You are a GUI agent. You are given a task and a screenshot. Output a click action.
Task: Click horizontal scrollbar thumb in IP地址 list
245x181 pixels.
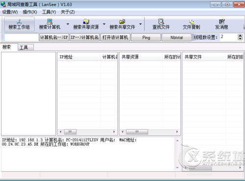point(70,132)
